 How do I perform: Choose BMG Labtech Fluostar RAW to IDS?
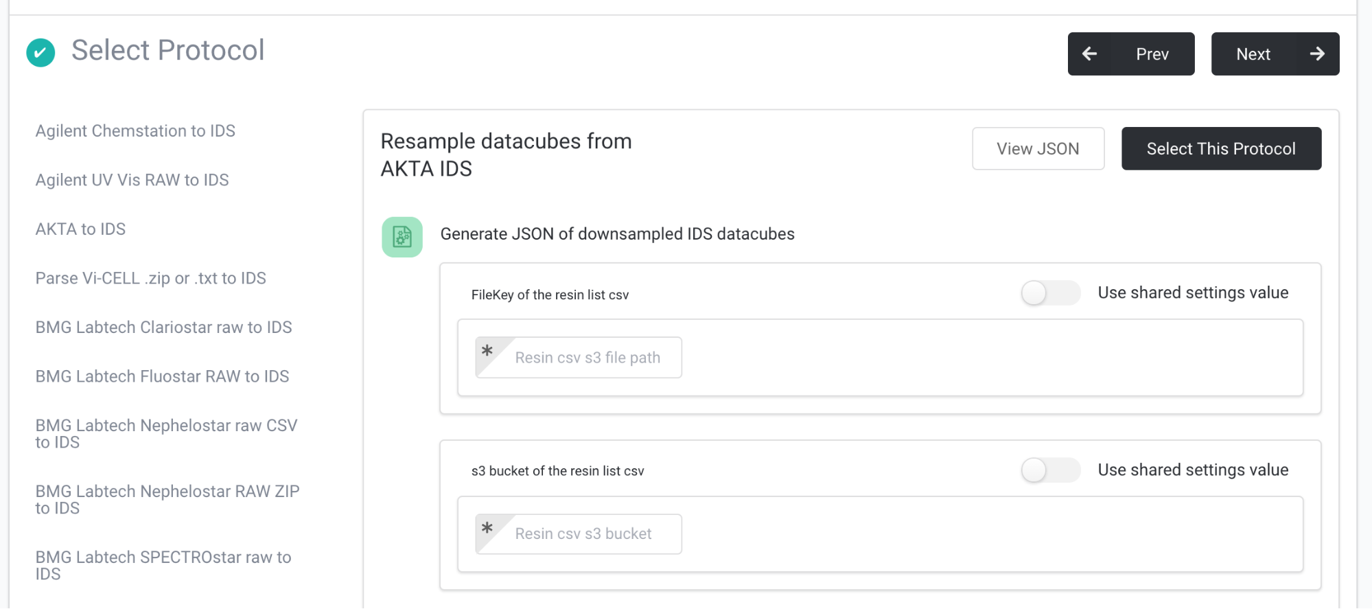pos(162,376)
